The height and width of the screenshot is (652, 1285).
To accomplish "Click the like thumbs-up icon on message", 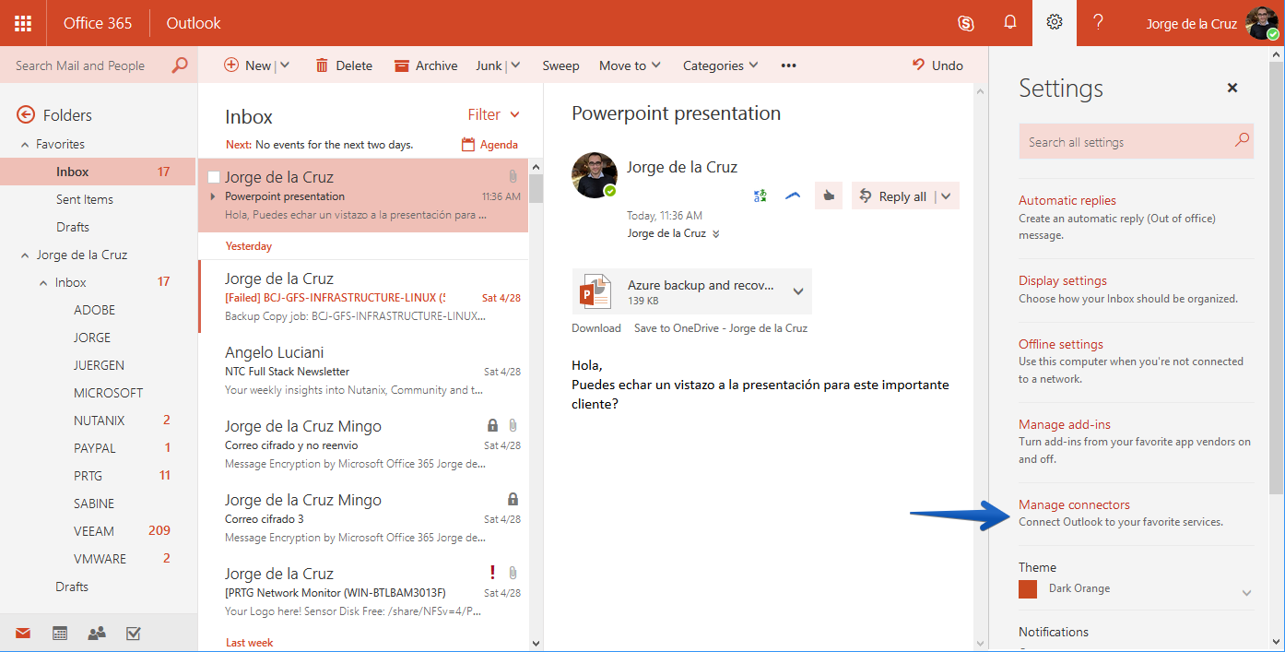I will [x=829, y=196].
